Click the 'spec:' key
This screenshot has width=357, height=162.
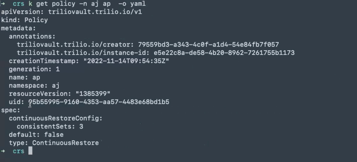coord(11,110)
